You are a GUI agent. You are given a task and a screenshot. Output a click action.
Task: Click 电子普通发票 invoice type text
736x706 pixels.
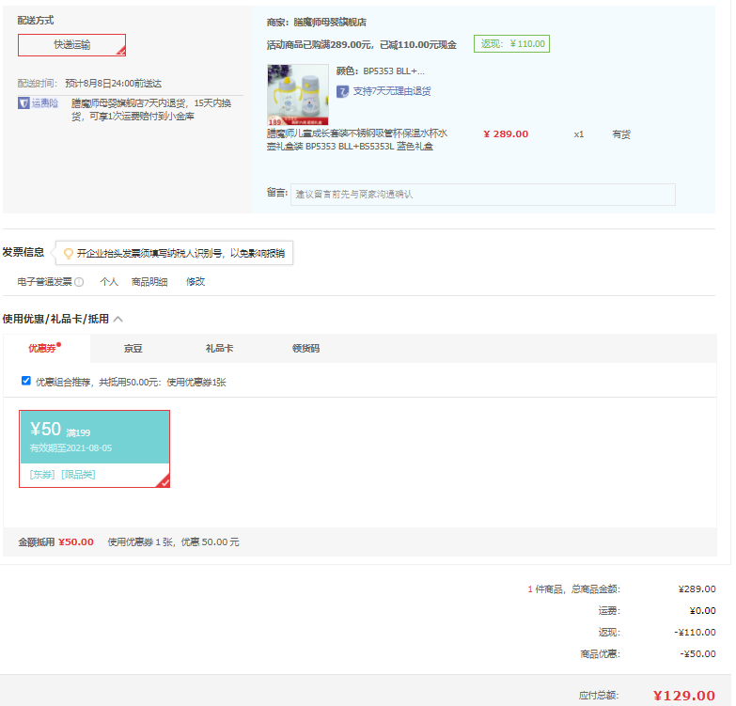pos(44,282)
